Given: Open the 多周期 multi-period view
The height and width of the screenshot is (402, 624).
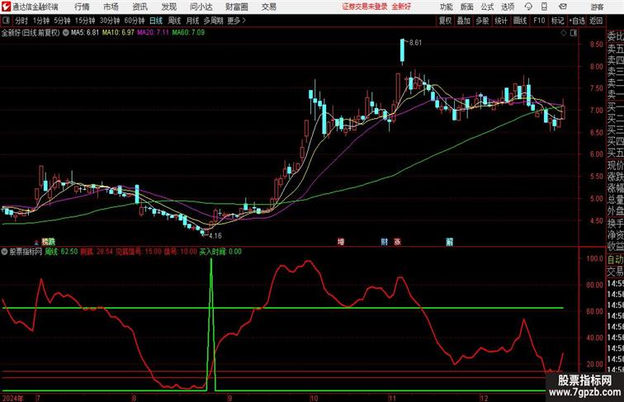Looking at the screenshot, I should coord(213,21).
